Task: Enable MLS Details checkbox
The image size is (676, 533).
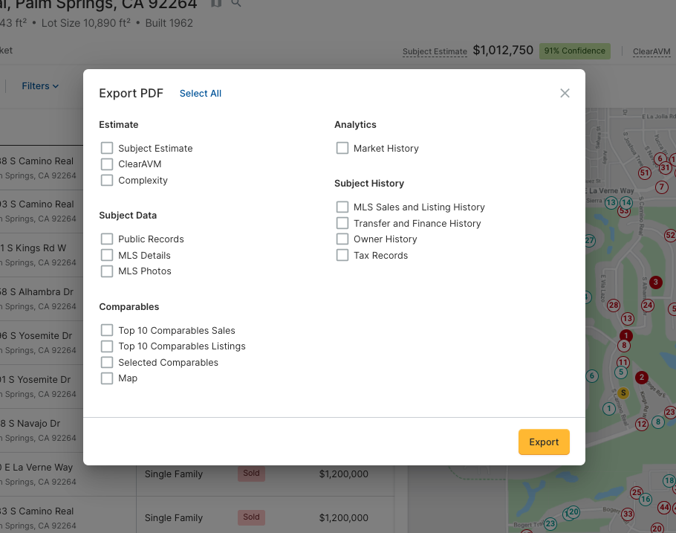Action: (107, 255)
